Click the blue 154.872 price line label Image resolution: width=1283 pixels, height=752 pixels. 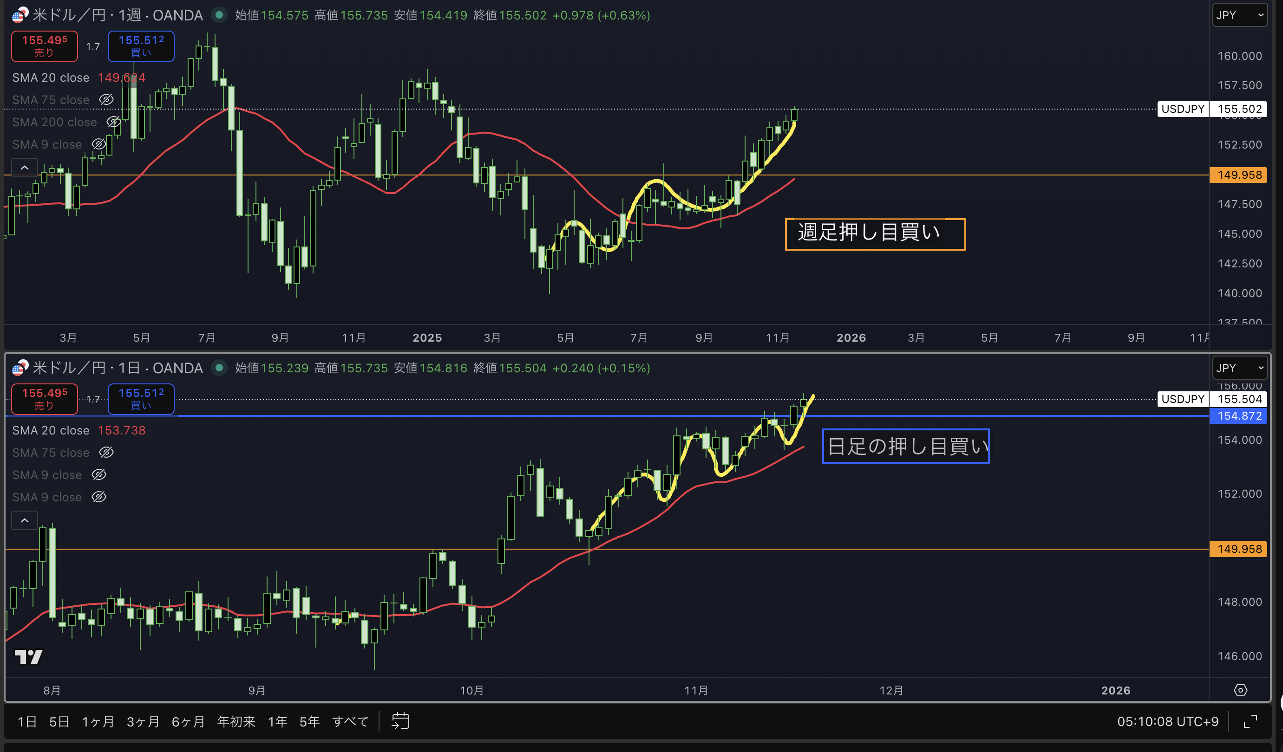[x=1238, y=415]
